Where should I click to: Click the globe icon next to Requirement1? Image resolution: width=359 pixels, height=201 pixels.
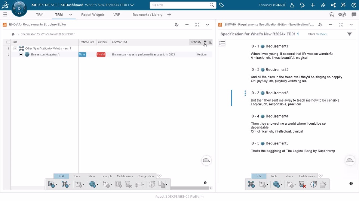(263, 46)
